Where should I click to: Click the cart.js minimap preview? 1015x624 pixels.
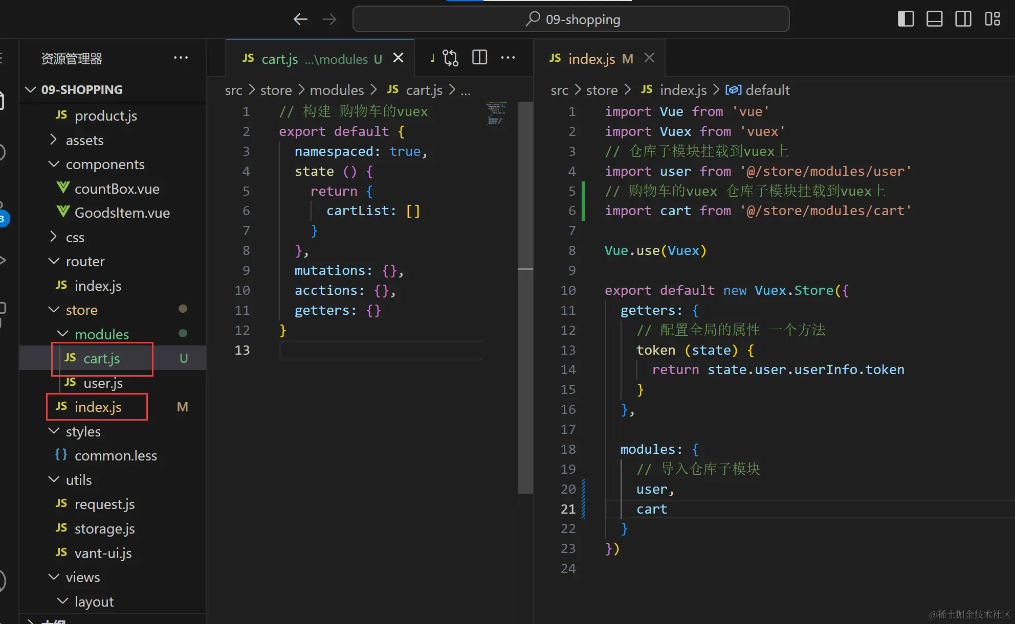pyautogui.click(x=495, y=113)
